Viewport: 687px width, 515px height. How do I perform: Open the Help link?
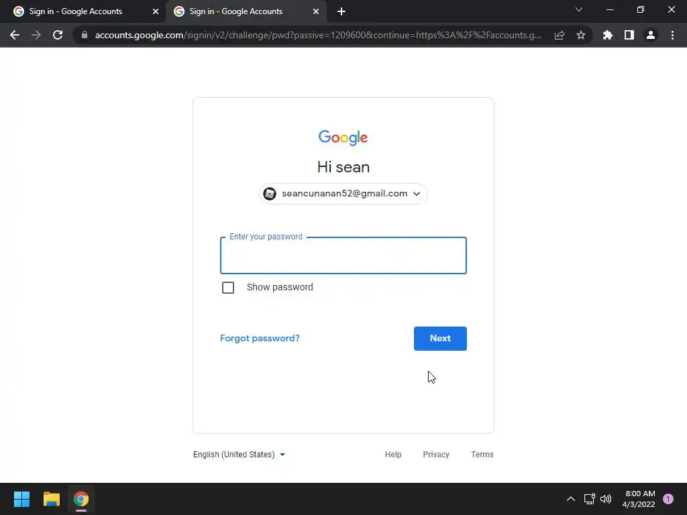393,455
